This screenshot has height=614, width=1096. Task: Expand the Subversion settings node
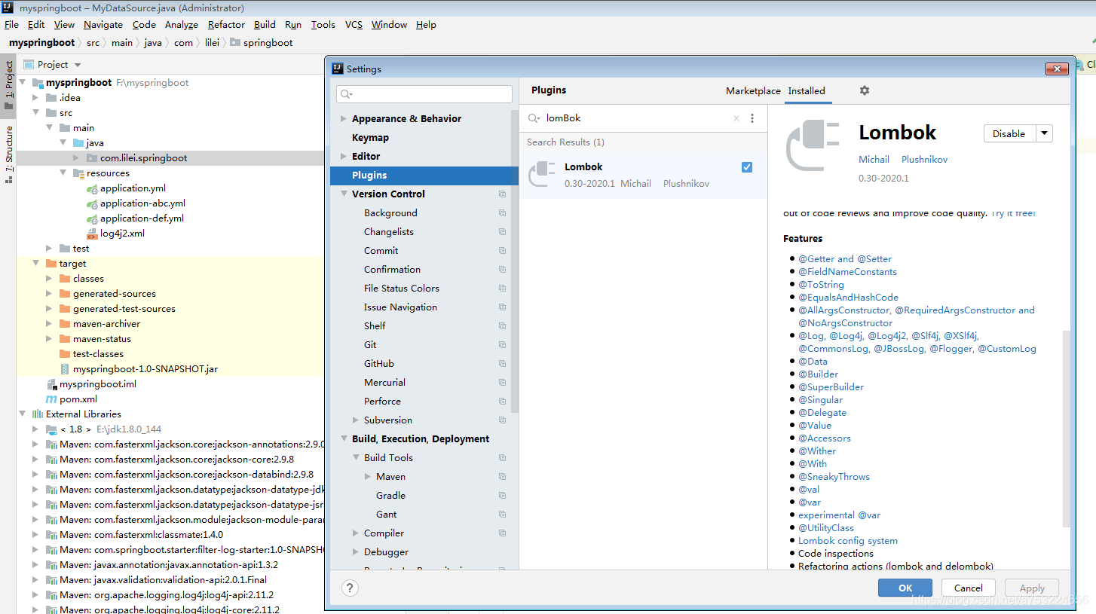[356, 420]
